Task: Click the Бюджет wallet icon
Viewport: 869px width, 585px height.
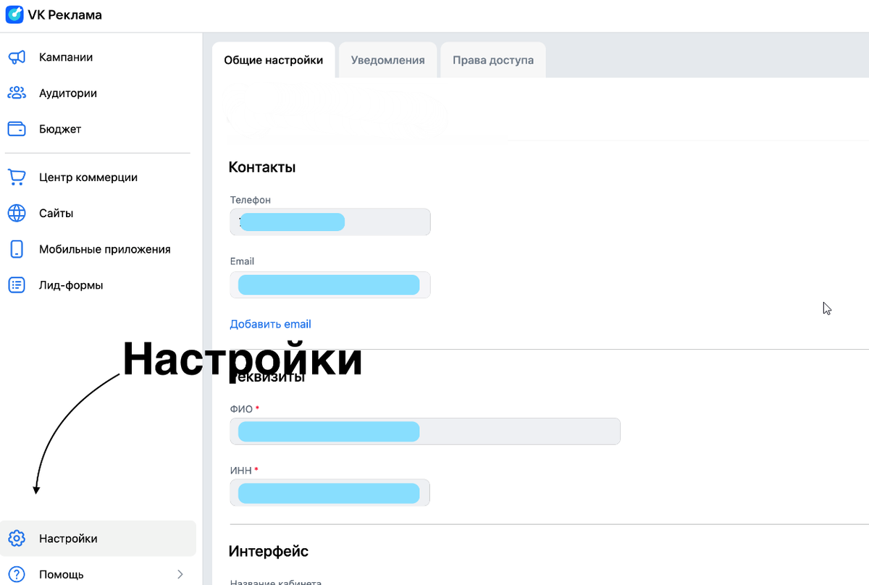Action: [17, 129]
